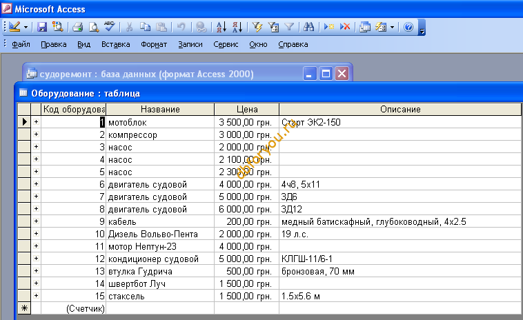
Task: Expand subdatasheet for Дизель Вольво-Пента row
Action: (x=36, y=234)
